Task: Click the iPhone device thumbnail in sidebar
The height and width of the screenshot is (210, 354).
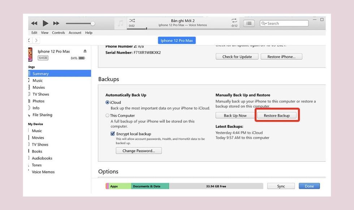Action: 30,54
